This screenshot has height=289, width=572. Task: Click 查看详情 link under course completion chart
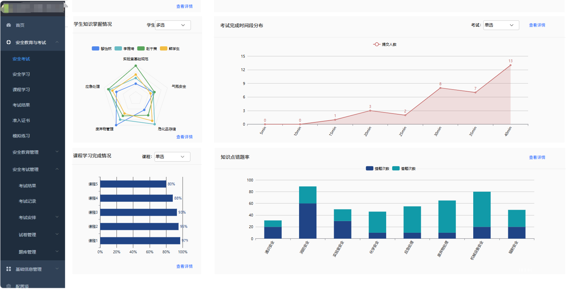(184, 266)
